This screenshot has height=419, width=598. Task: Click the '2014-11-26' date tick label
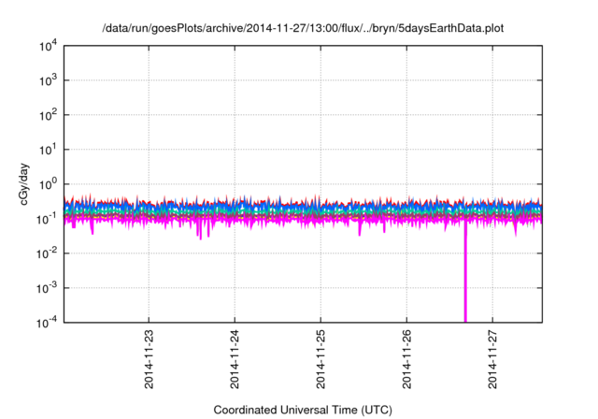tap(407, 359)
